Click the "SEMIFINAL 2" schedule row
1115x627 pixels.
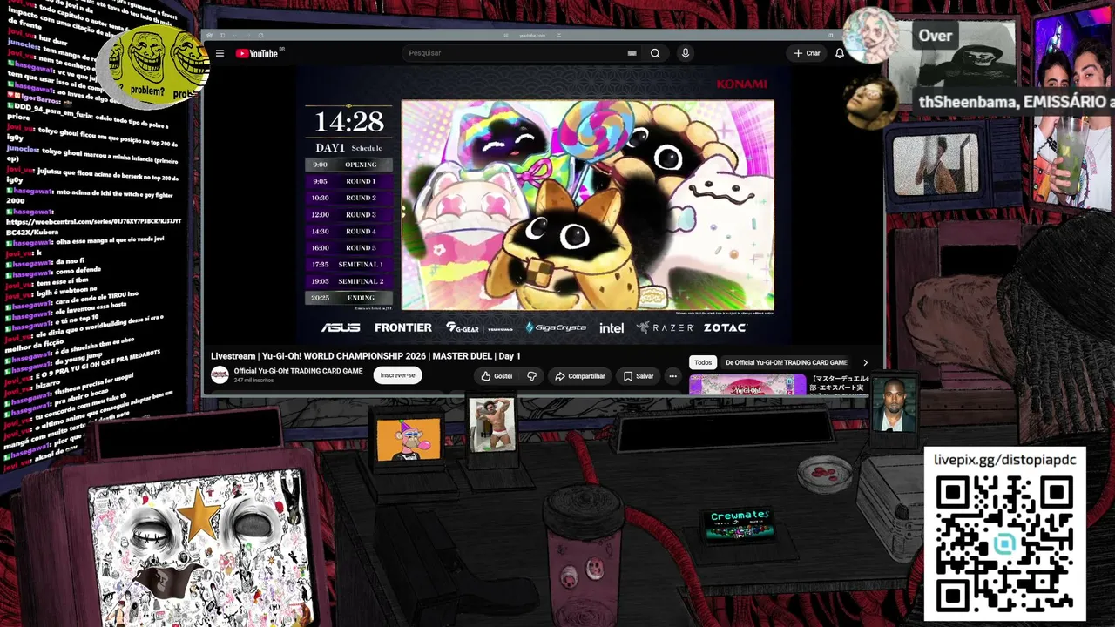click(x=348, y=281)
